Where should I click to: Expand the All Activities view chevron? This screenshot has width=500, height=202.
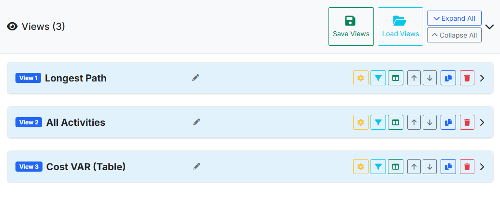point(482,122)
